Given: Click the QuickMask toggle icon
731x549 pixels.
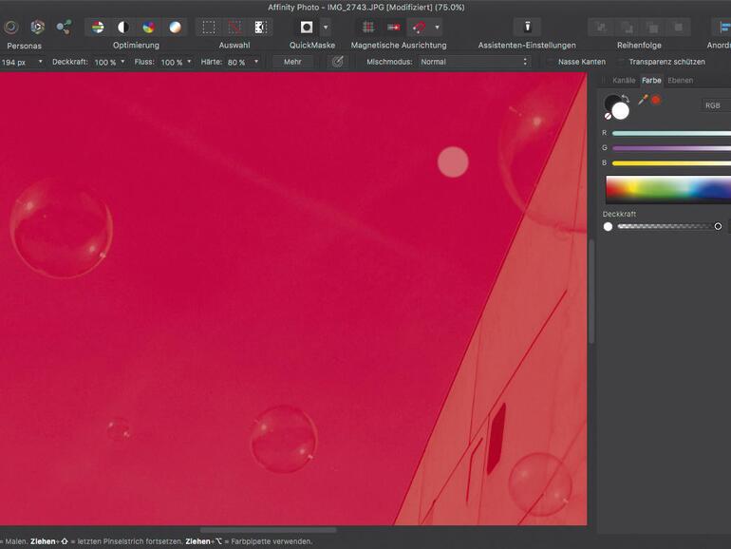Looking at the screenshot, I should point(307,27).
